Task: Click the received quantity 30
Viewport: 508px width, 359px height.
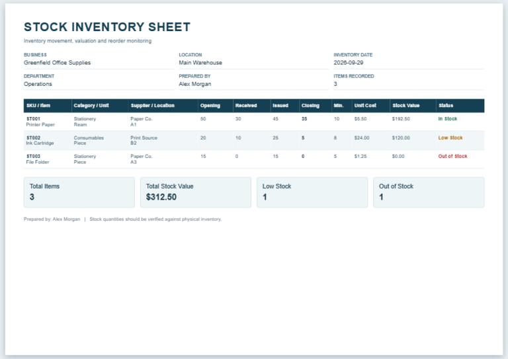Action: [x=238, y=119]
